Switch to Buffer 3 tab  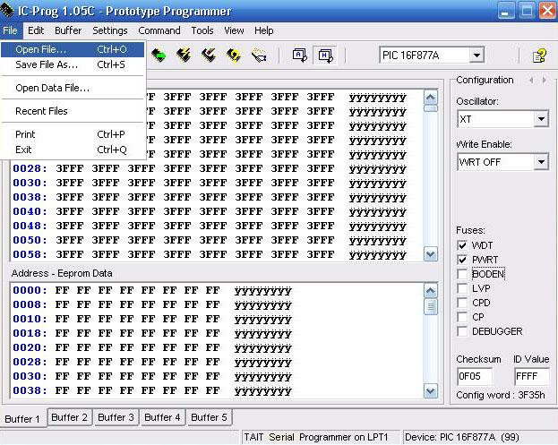coord(116,417)
